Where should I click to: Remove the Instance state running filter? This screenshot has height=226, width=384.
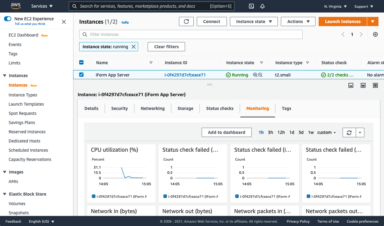coord(134,47)
